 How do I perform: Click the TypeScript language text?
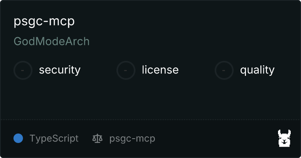coord(54,139)
